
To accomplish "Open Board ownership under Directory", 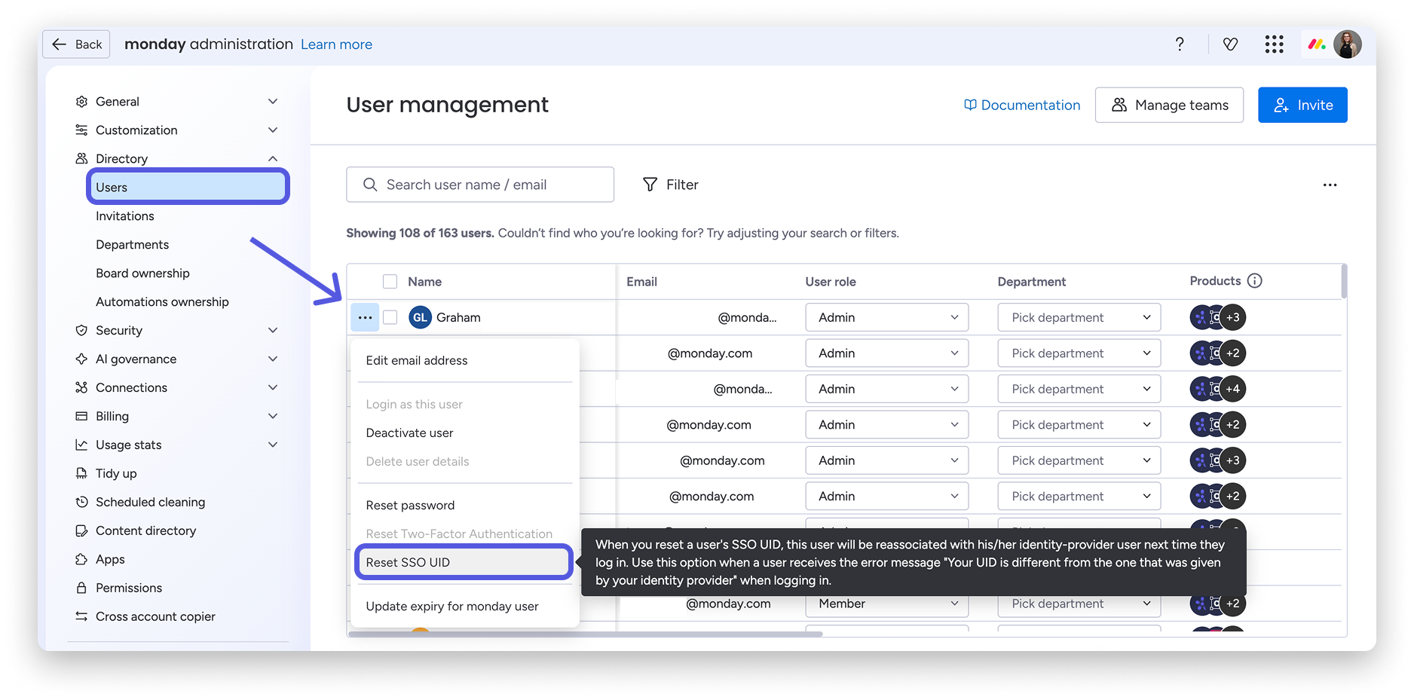I will [142, 274].
